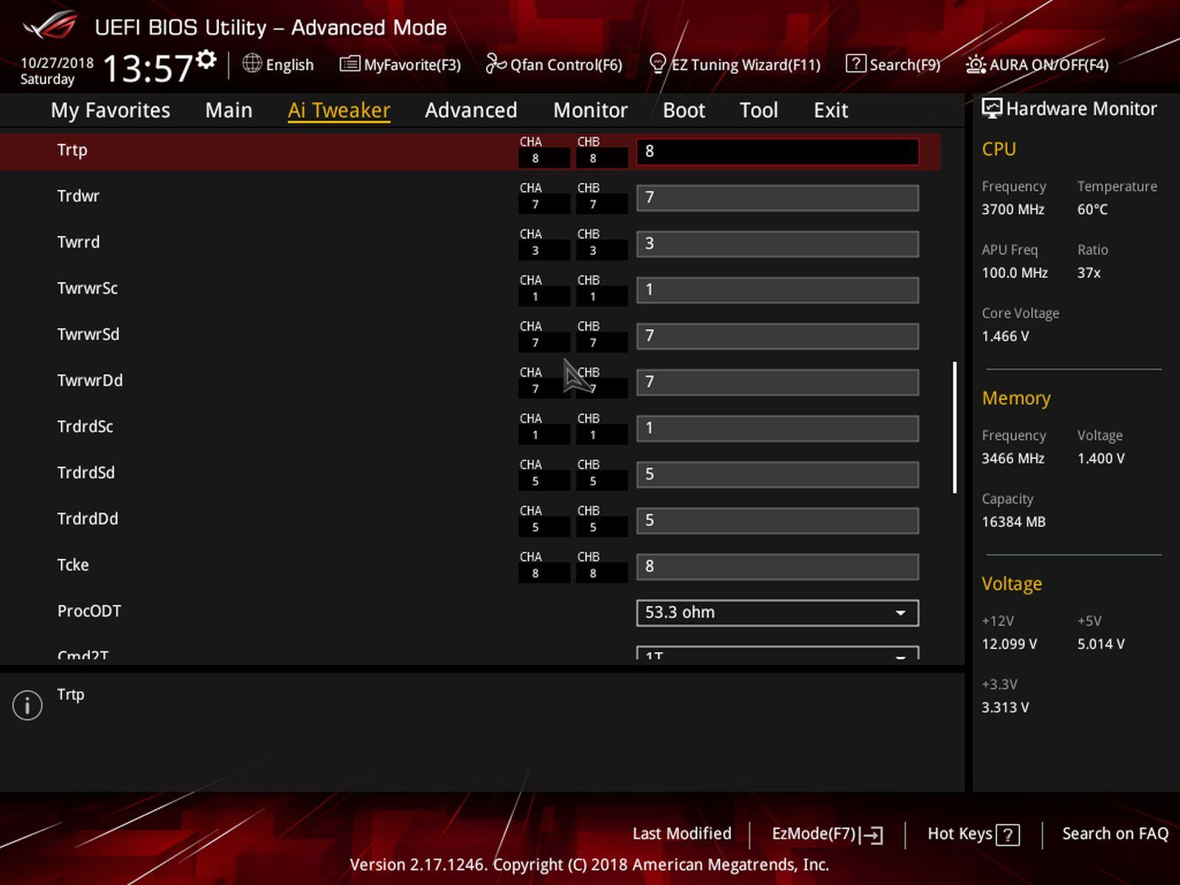This screenshot has width=1180, height=885.
Task: Click the EzMode exit arrow icon
Action: (873, 835)
